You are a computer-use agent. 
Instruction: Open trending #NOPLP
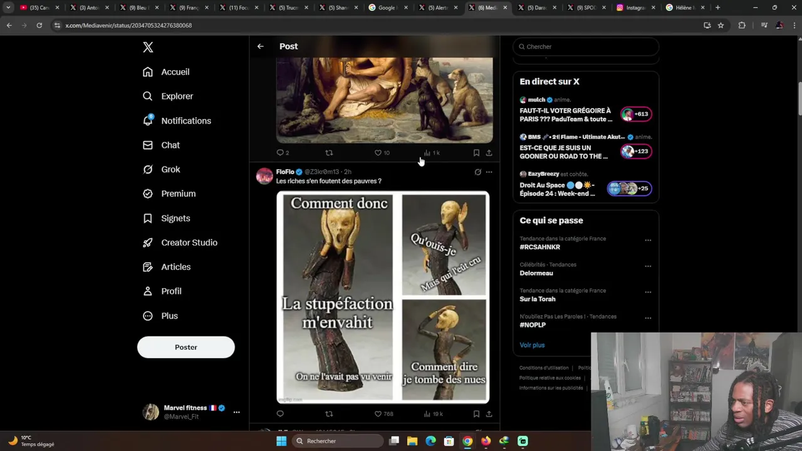click(533, 325)
